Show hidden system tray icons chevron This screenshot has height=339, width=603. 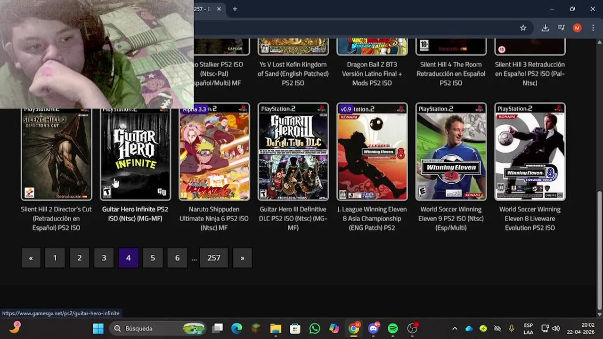455,328
